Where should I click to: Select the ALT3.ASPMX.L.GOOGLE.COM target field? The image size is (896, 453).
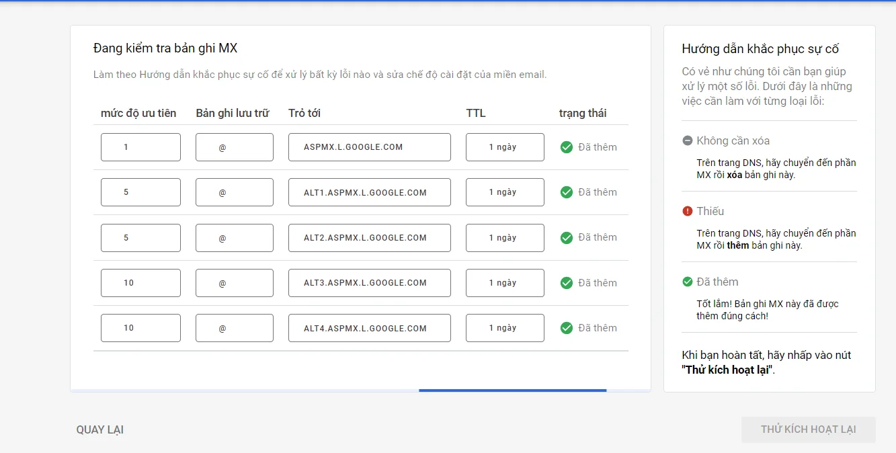(x=370, y=283)
